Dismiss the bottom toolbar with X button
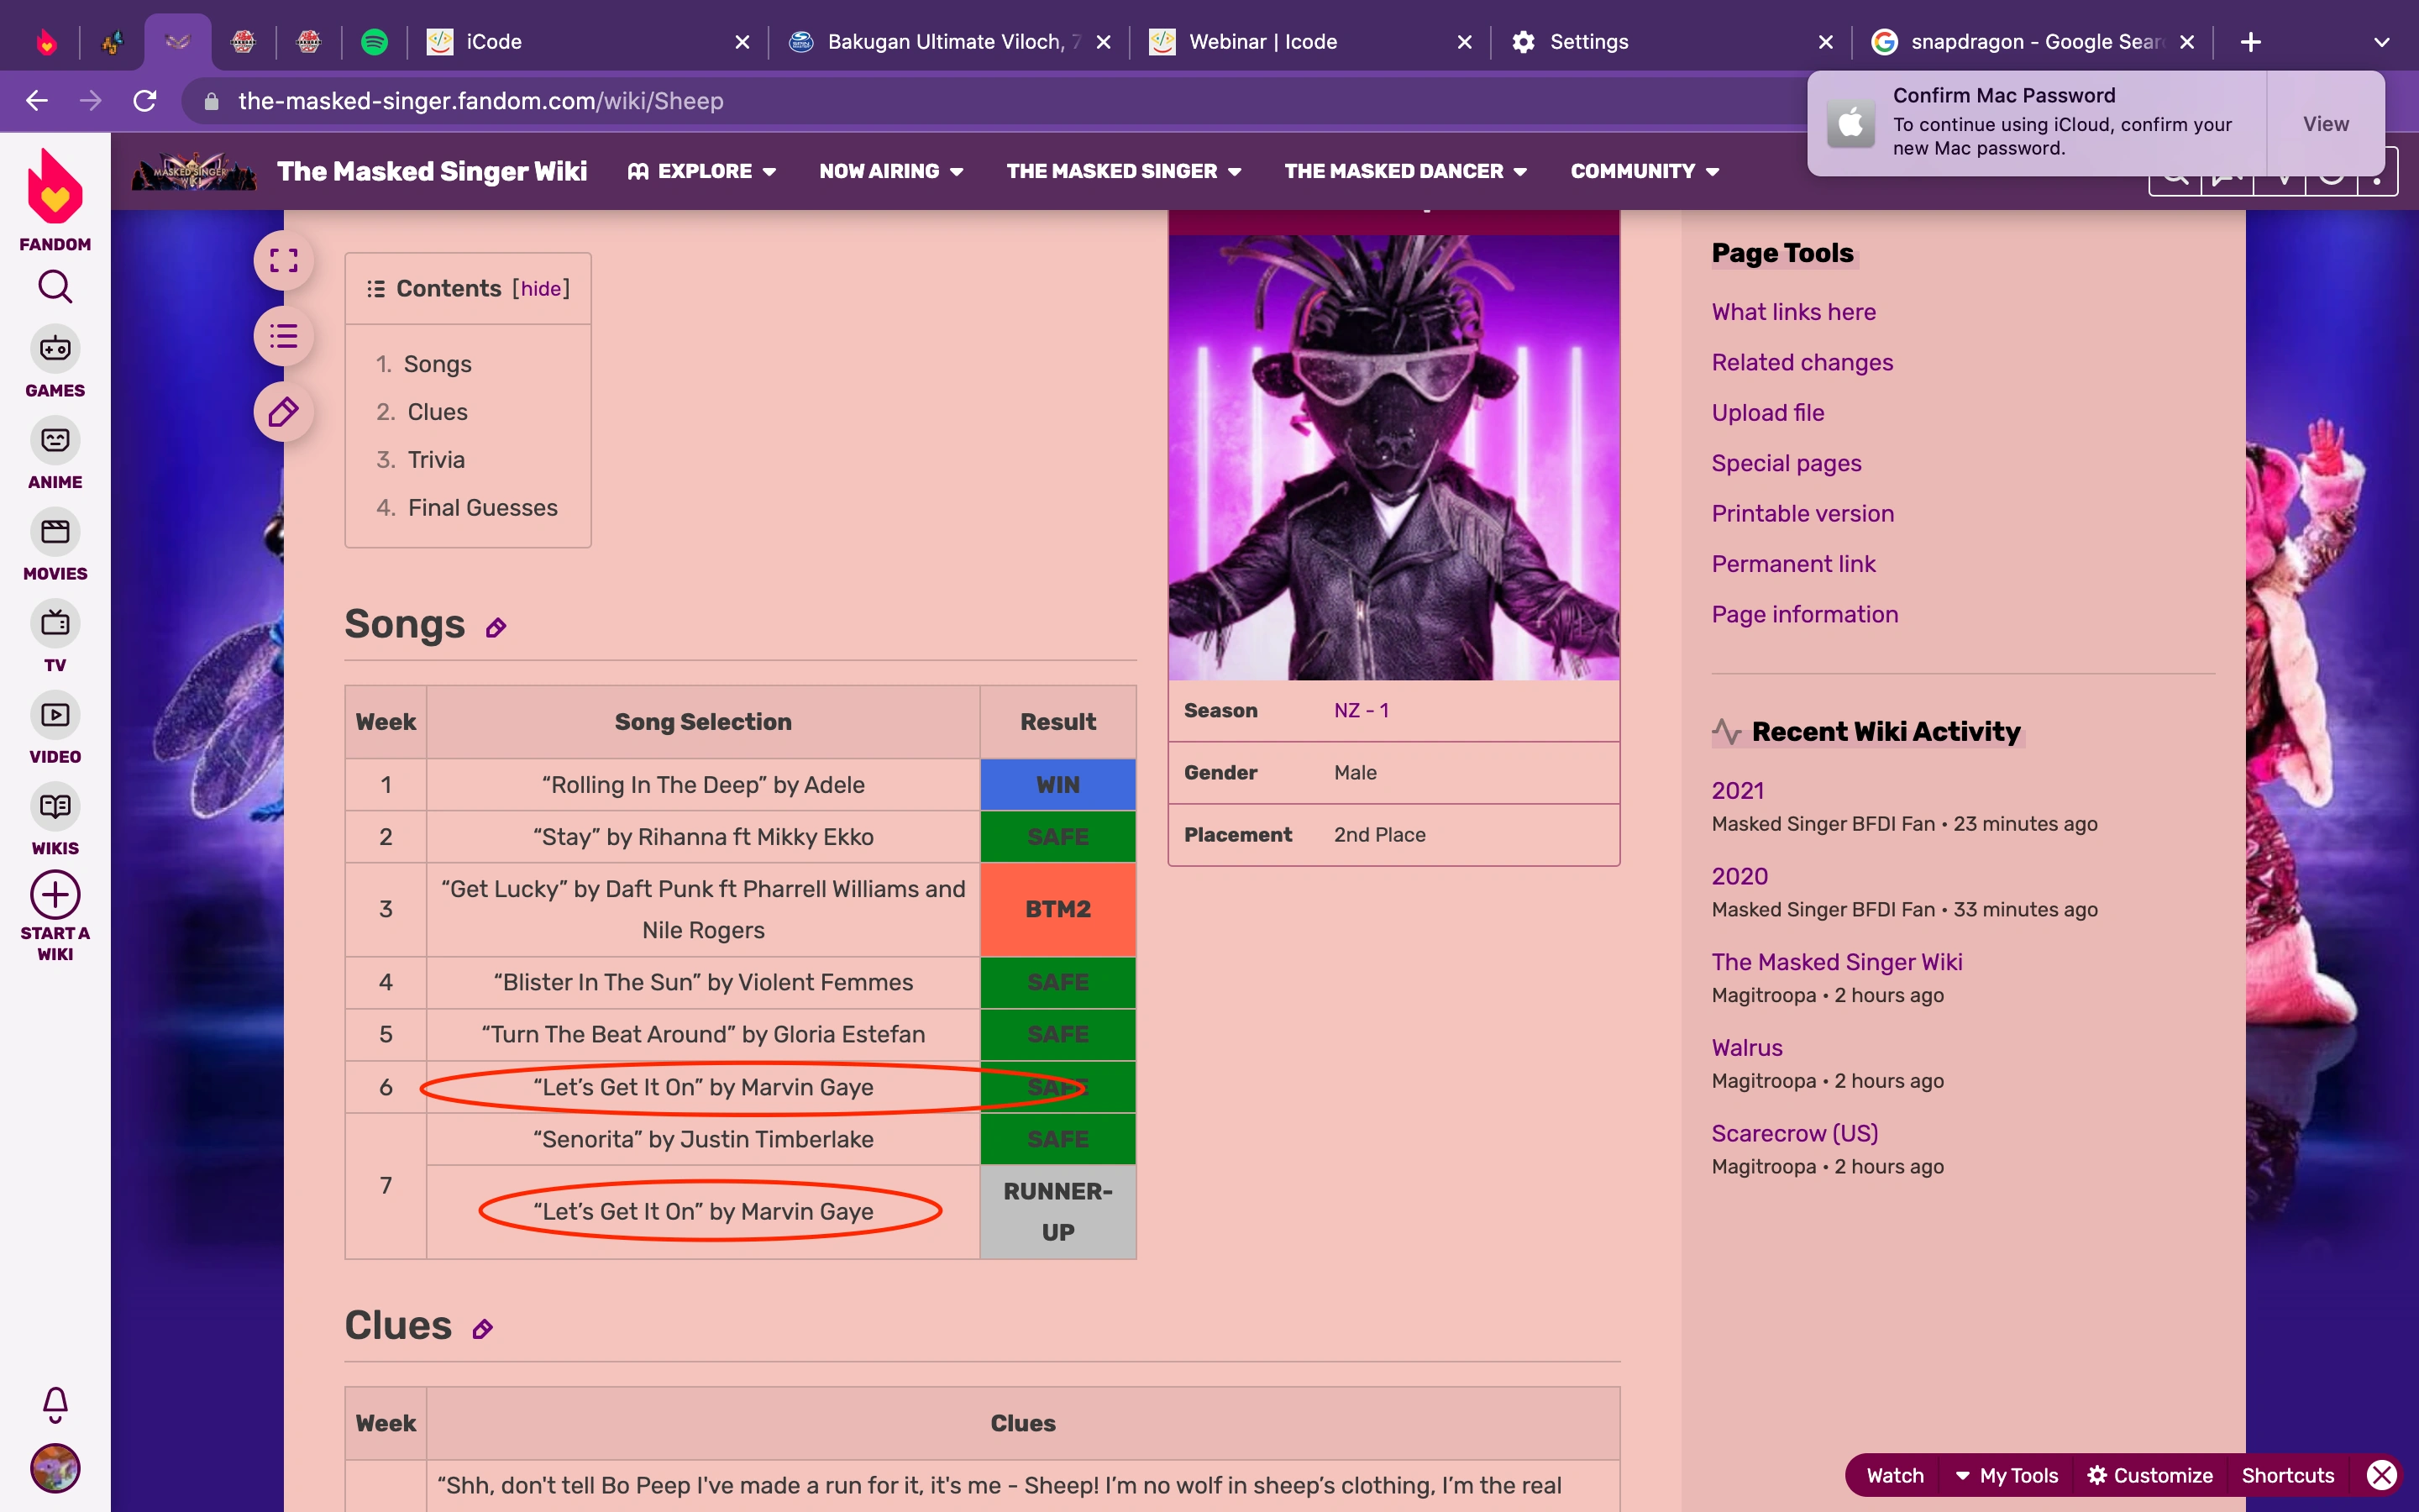The width and height of the screenshot is (2419, 1512). (2382, 1475)
